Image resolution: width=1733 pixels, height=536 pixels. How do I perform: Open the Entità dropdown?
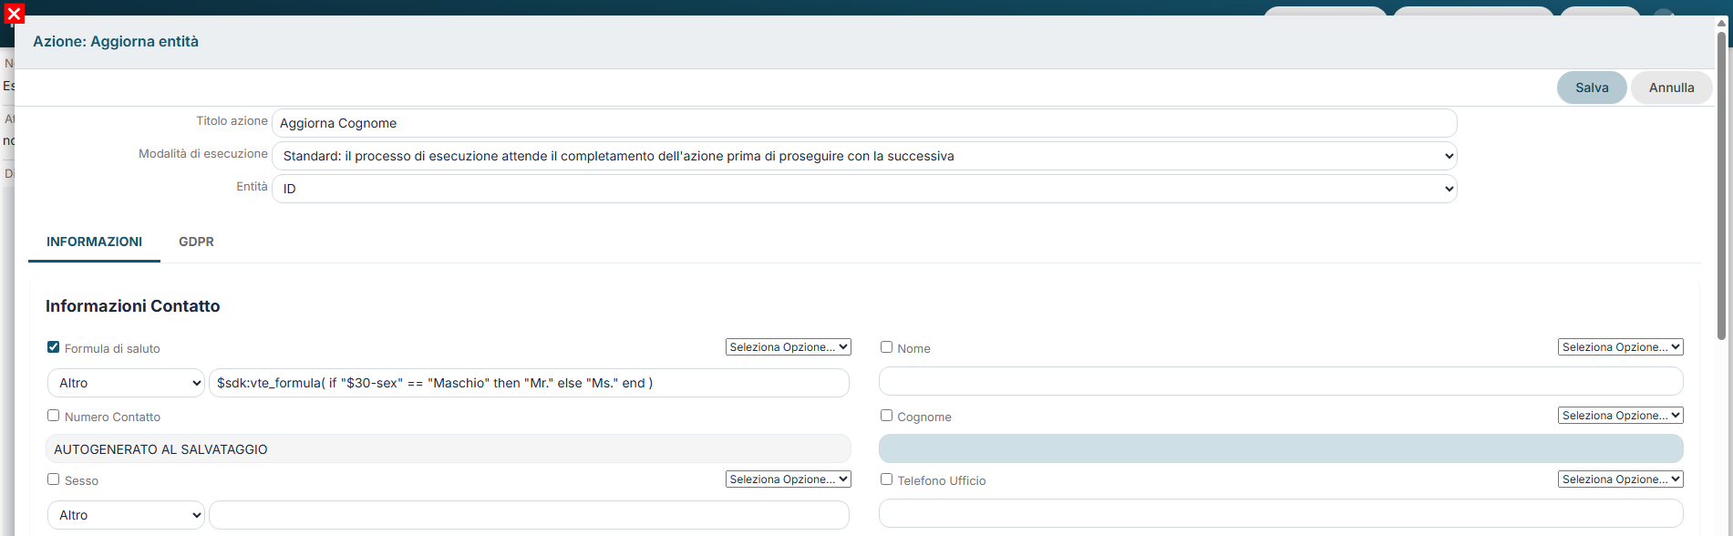(x=864, y=189)
